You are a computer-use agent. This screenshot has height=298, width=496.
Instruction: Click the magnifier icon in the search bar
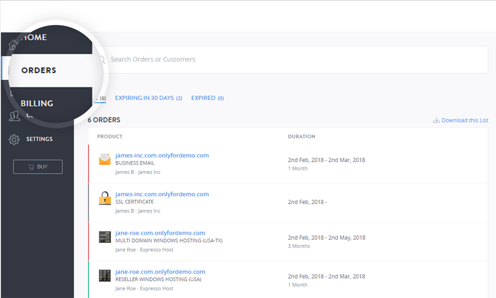[102, 60]
